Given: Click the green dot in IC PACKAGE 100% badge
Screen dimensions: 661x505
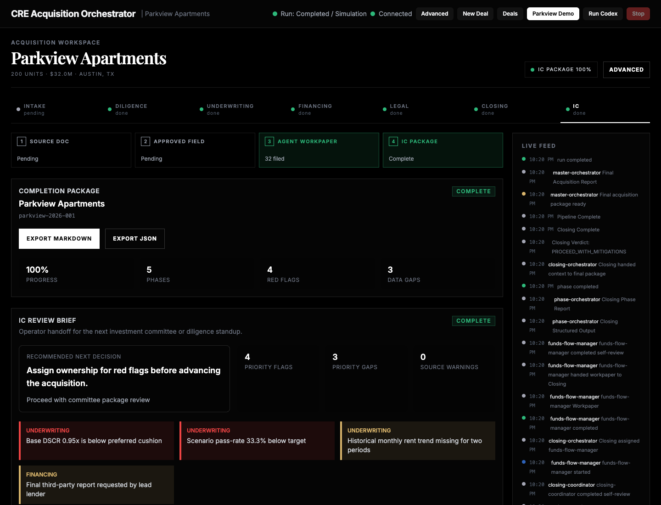Looking at the screenshot, I should click(532, 70).
